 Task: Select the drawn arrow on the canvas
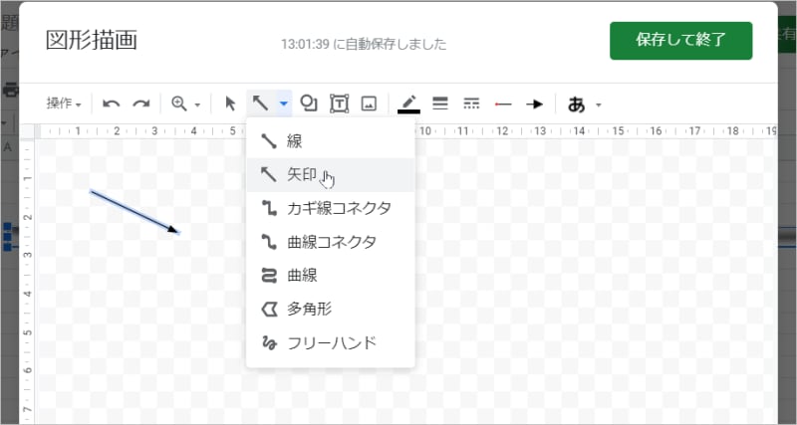tap(134, 212)
